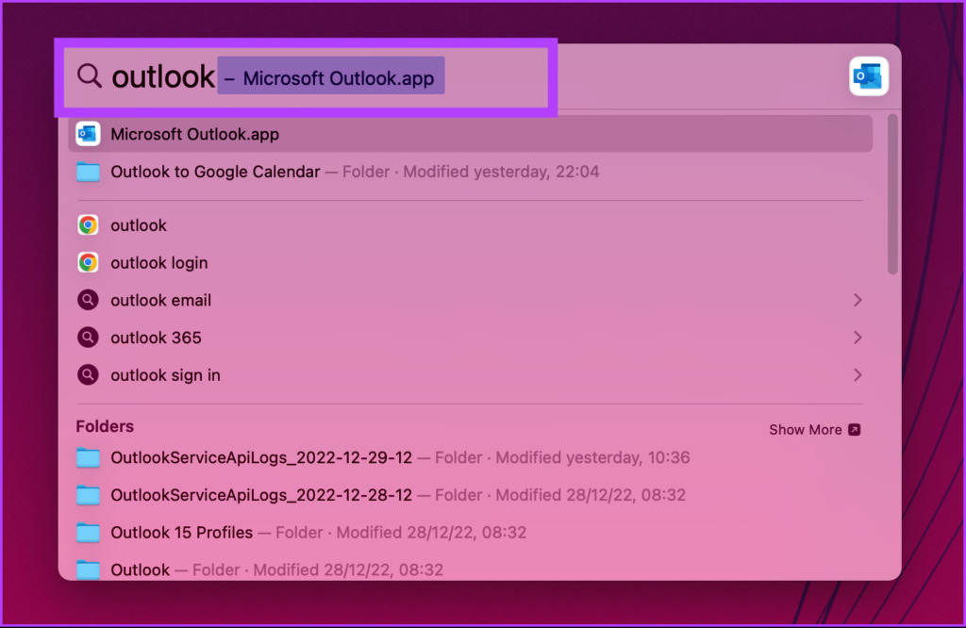
Task: Expand the "outlook email" suggestion chevron
Action: (857, 301)
